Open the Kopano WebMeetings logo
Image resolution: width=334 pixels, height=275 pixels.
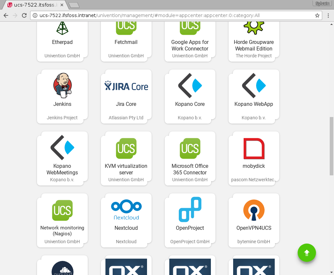pos(62,147)
